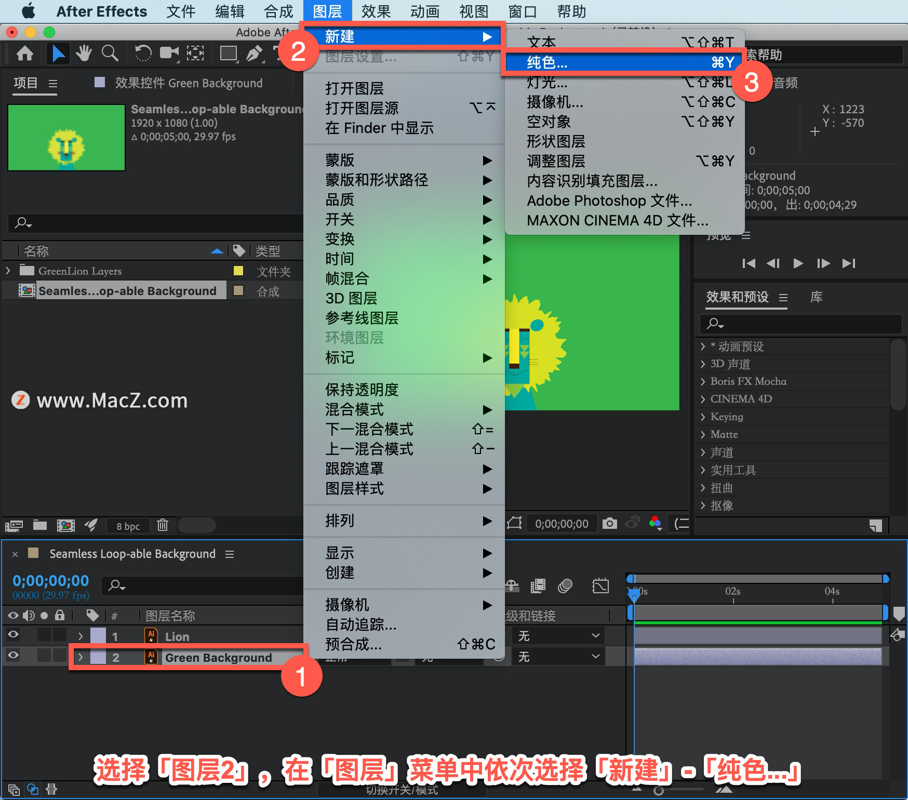The height and width of the screenshot is (800, 908).
Task: Open the parent dropdown for the Lion layer
Action: pos(559,636)
